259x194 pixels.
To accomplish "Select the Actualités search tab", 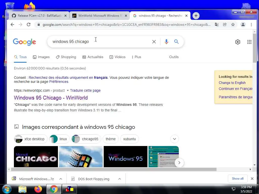I will 93,57.
